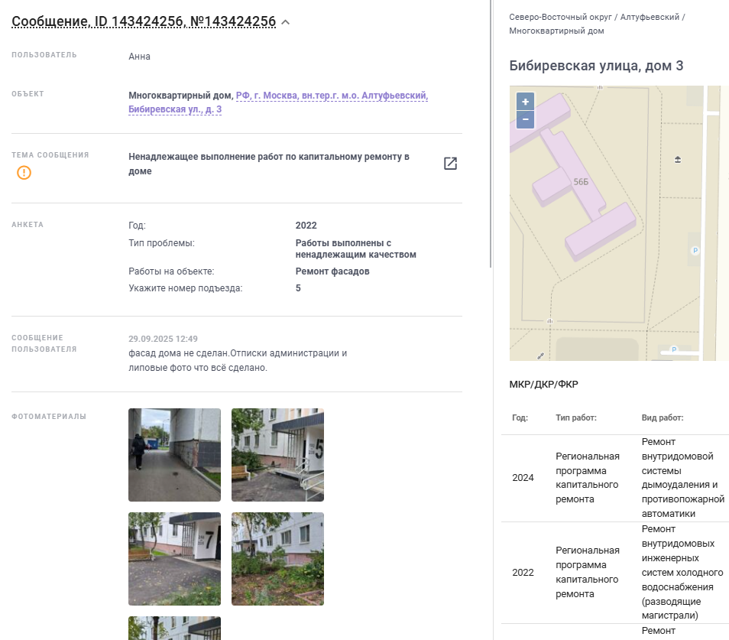Click the 'Тип работ:' column header

click(x=576, y=417)
